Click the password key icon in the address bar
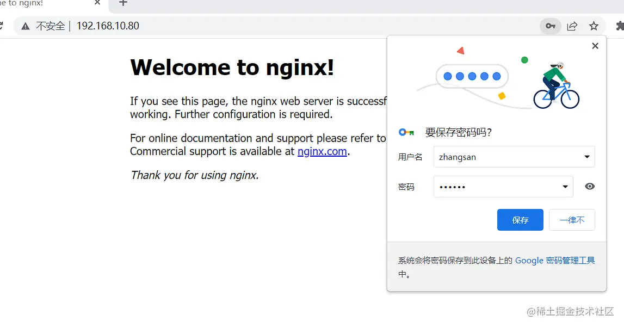This screenshot has width=624, height=327. 550,26
